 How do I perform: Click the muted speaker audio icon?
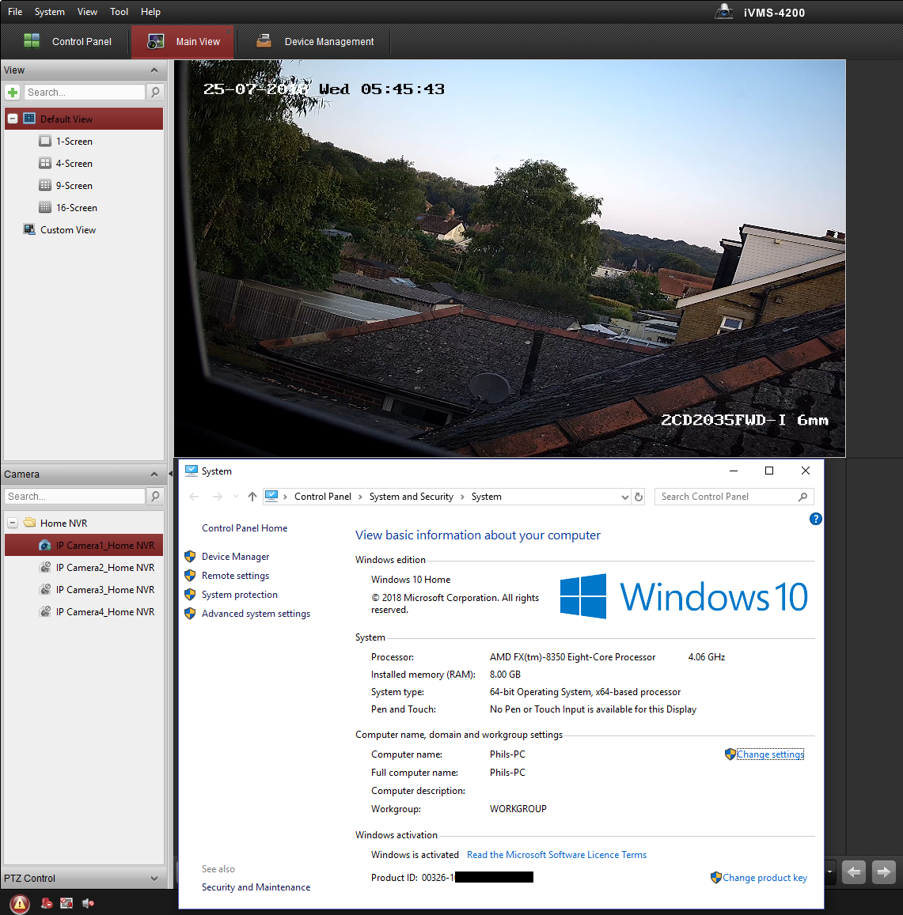(x=88, y=903)
